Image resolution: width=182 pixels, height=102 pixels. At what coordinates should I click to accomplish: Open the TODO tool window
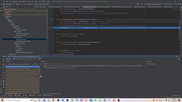pos(11,95)
